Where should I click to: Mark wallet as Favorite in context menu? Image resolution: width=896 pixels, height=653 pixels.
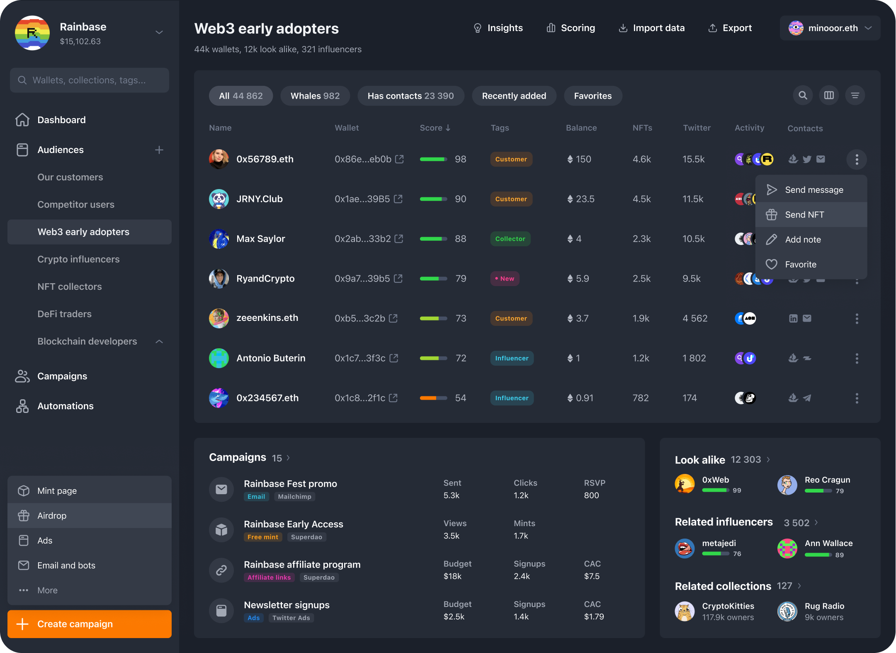click(800, 265)
